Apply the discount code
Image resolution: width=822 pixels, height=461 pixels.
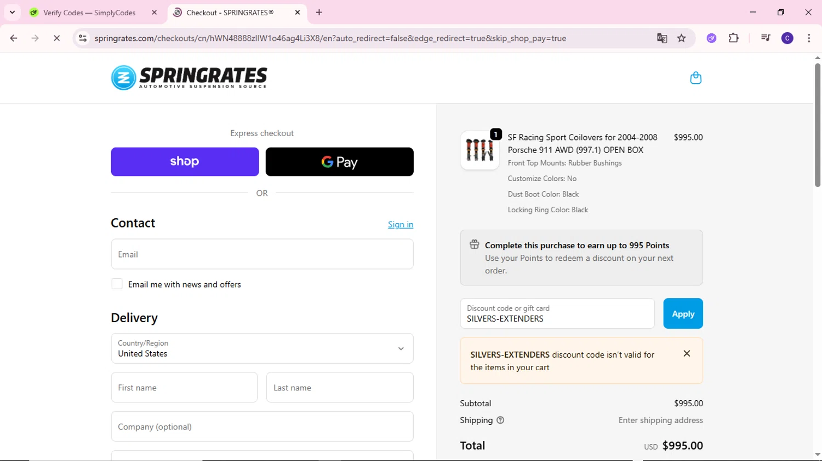pos(683,313)
